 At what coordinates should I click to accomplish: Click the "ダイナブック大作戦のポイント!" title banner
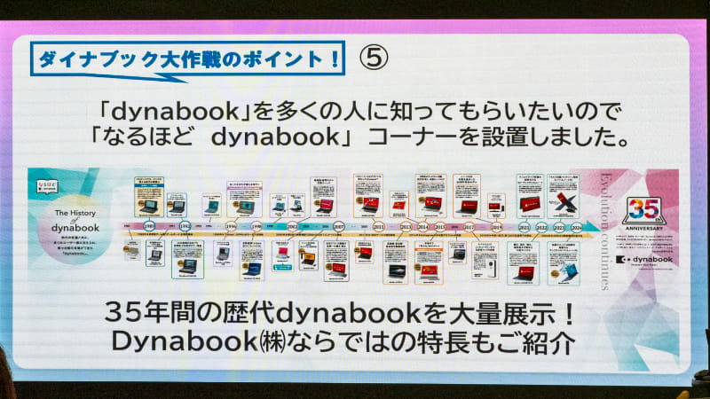tap(187, 59)
